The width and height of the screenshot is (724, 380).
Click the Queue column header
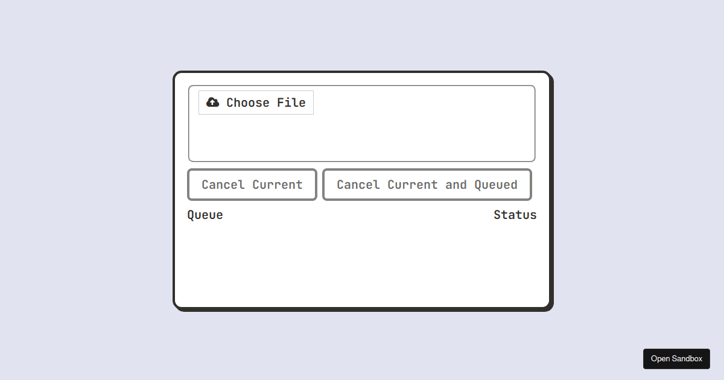(x=205, y=215)
